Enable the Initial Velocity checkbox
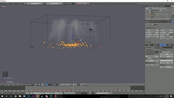Viewport: 174px width, 98px height. [147, 63]
